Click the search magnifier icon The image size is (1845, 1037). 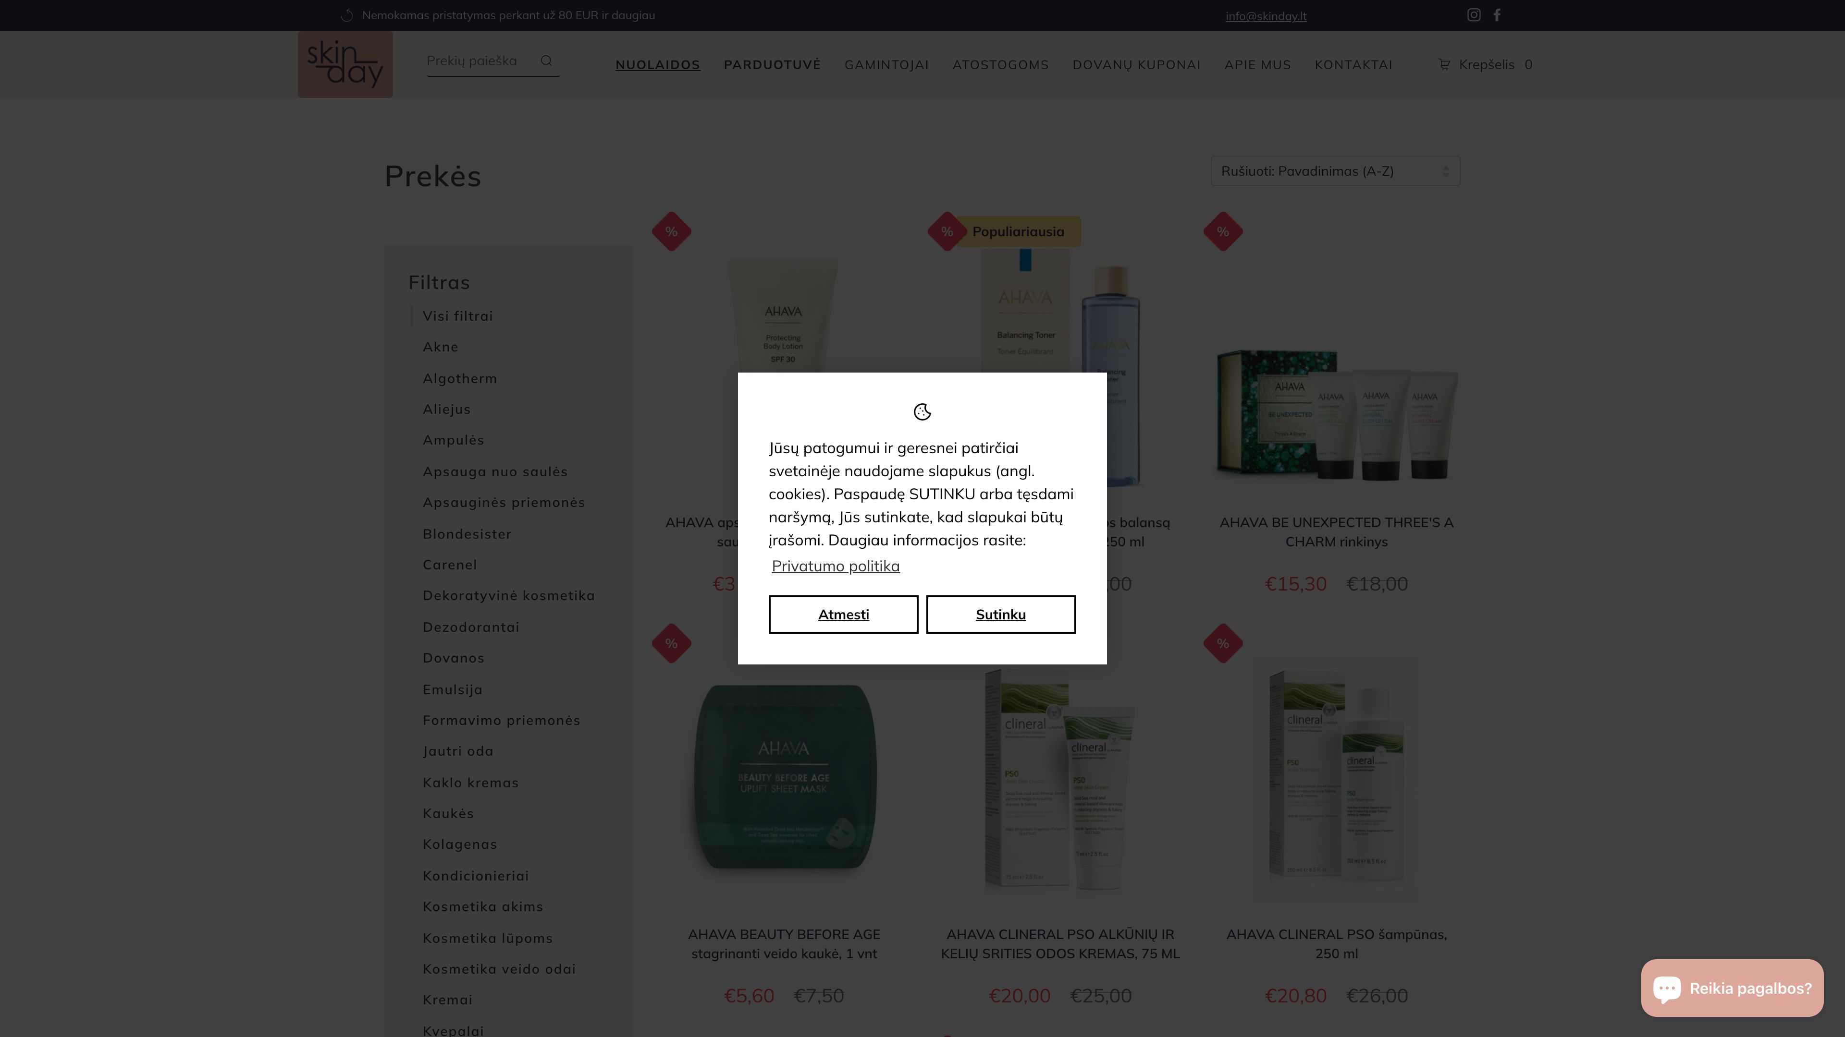click(x=546, y=61)
